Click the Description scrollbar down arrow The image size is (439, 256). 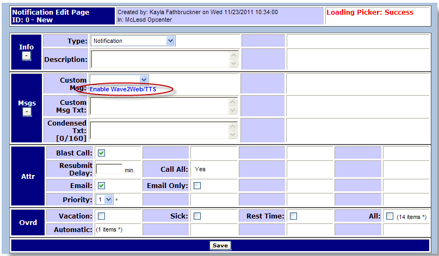(234, 64)
